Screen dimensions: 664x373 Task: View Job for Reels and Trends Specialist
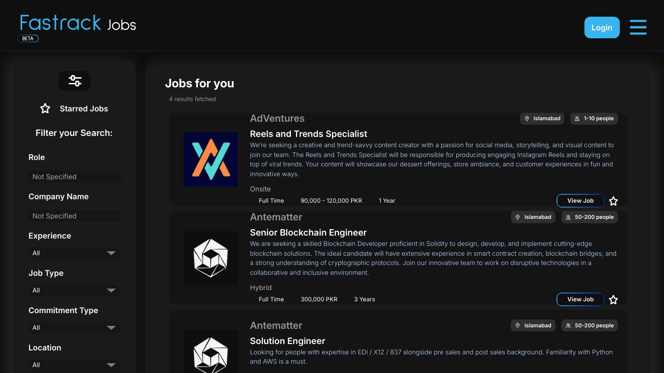click(x=580, y=201)
